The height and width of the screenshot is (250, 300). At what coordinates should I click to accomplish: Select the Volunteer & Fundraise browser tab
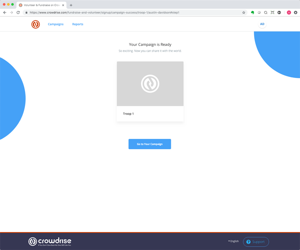point(42,5)
